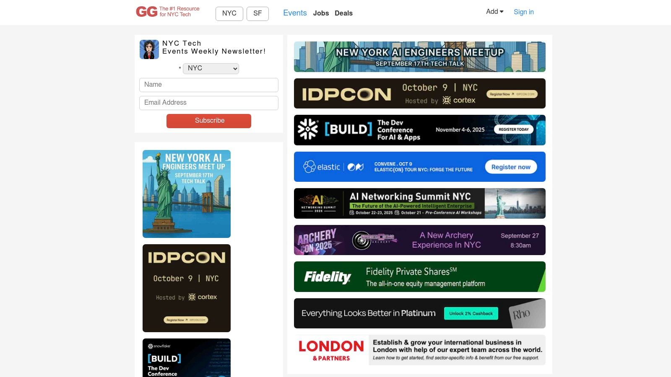Viewport: 671px width, 377px height.
Task: Open the New York AI Engineers Meetup thumbnail
Action: pos(187,194)
